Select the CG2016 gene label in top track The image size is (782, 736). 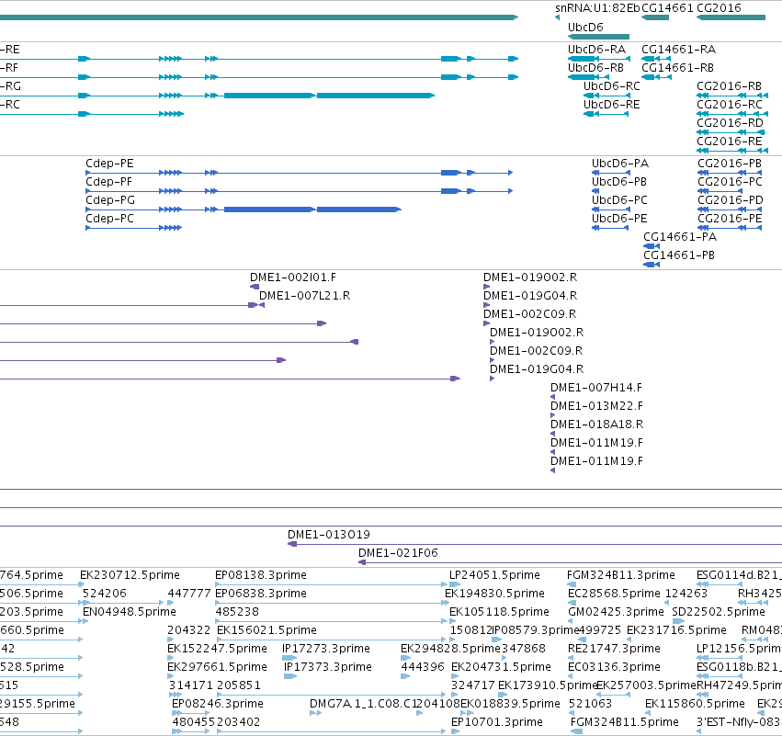(719, 8)
